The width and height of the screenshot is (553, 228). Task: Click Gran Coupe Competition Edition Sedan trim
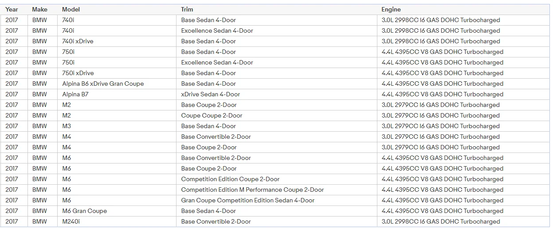pos(247,200)
